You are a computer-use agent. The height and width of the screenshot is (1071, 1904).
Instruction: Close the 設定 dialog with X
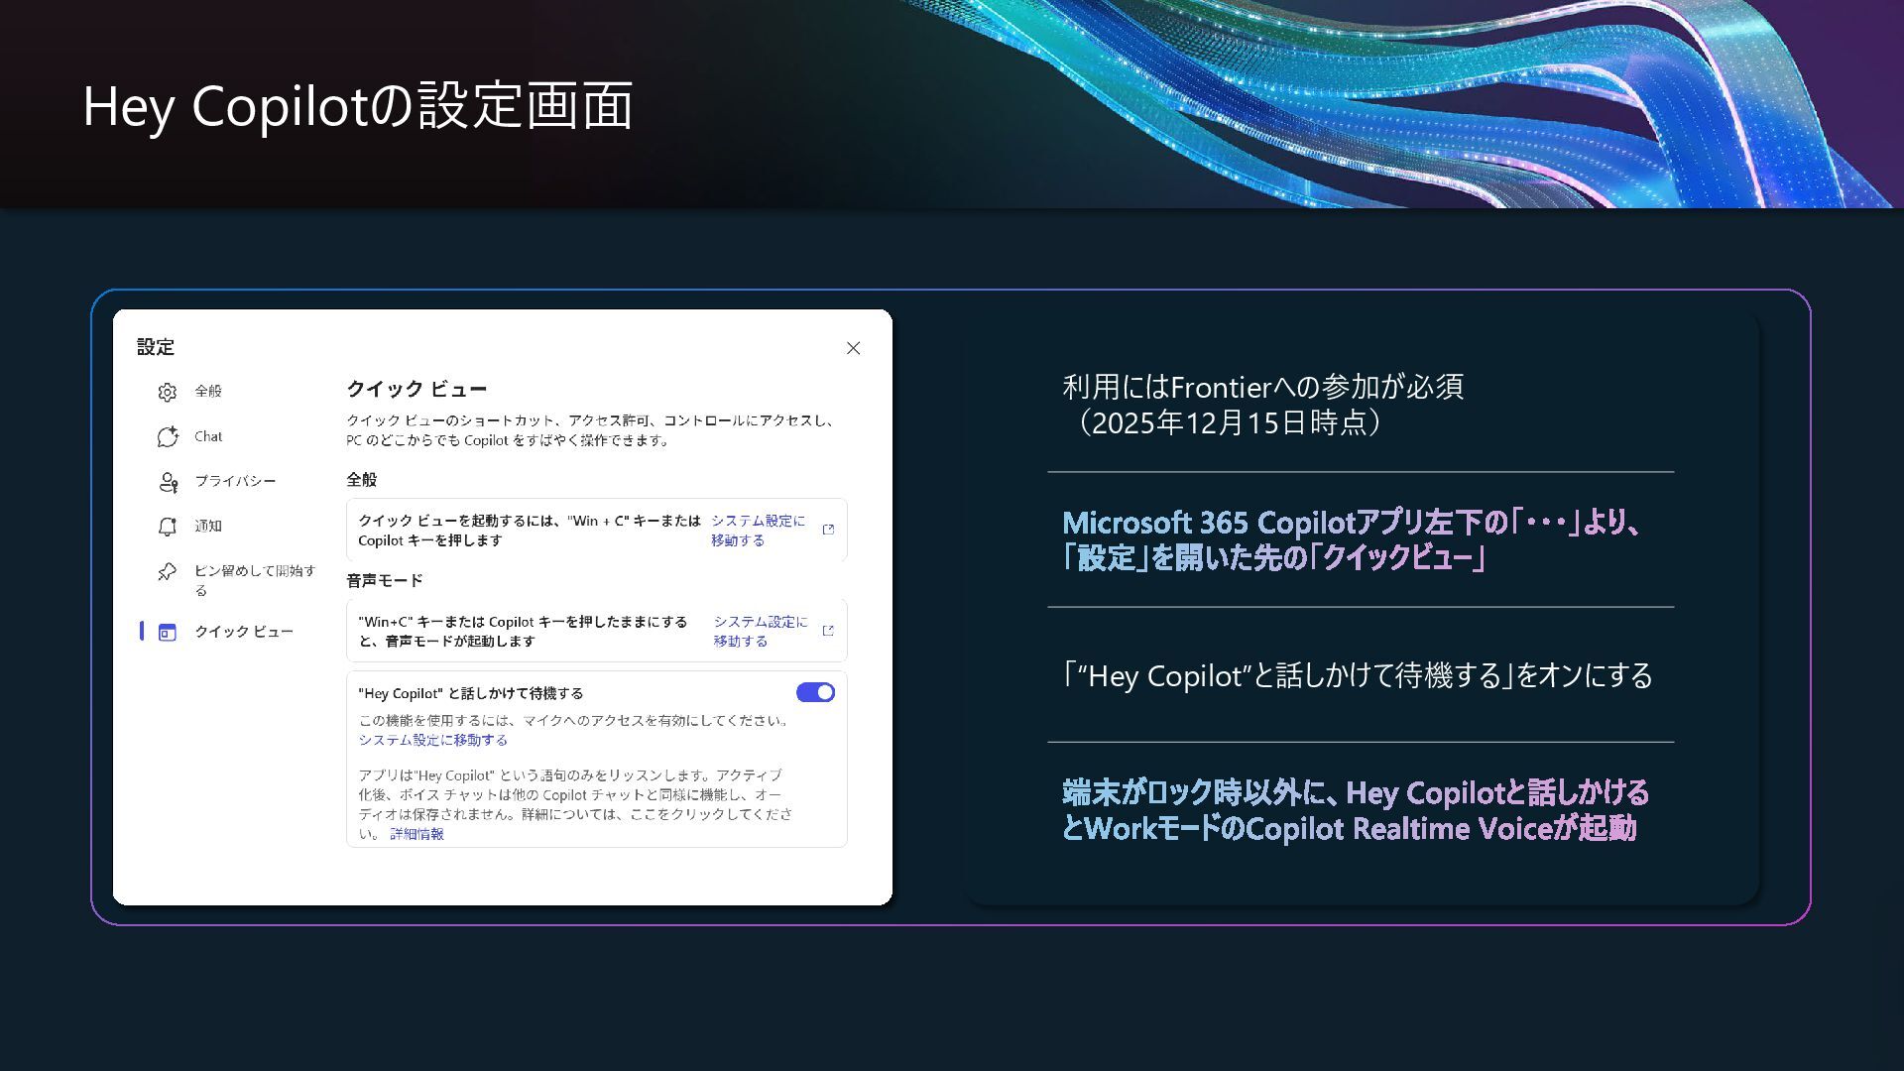point(853,348)
